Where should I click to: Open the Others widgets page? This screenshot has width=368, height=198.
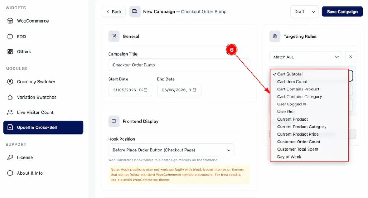(43, 52)
